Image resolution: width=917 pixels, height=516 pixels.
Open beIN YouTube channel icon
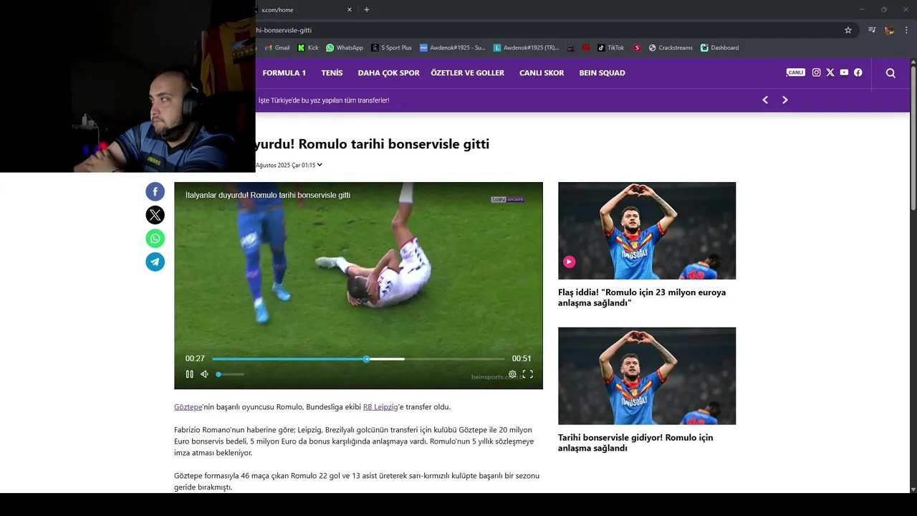click(x=844, y=72)
